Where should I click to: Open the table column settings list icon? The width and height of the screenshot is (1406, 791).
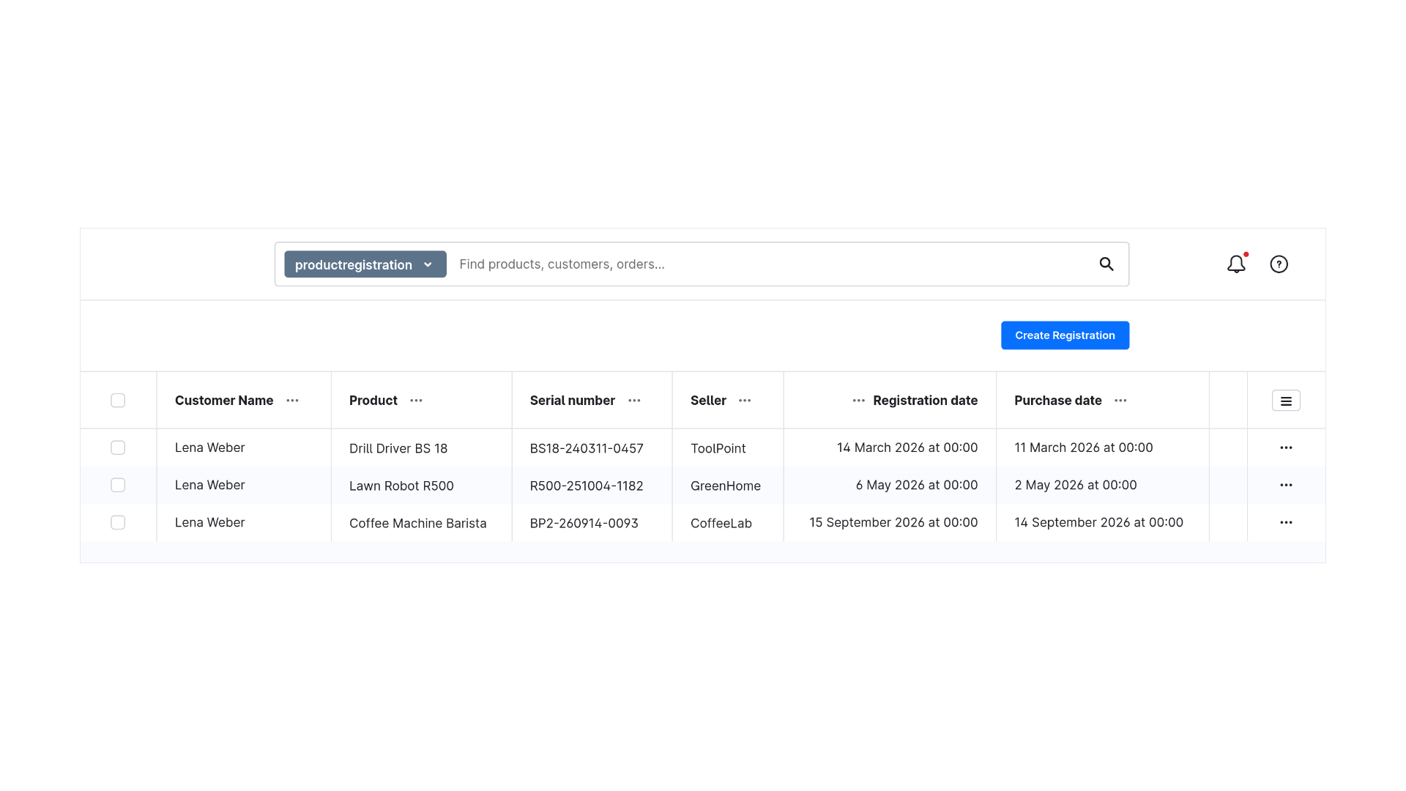point(1286,401)
